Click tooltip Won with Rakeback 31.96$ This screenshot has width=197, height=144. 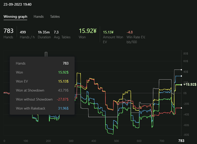tap(63, 108)
